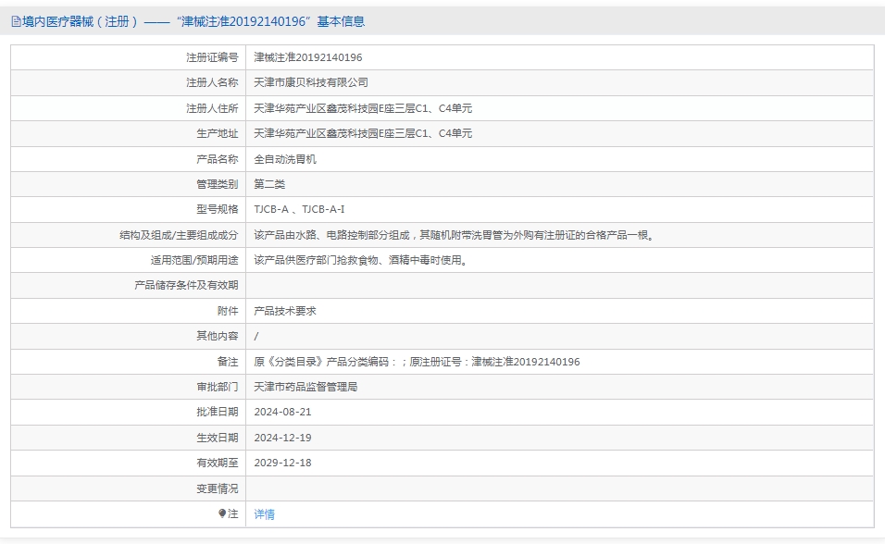Click the 适用范围/预期用途 label
This screenshot has height=544, width=885.
194,260
